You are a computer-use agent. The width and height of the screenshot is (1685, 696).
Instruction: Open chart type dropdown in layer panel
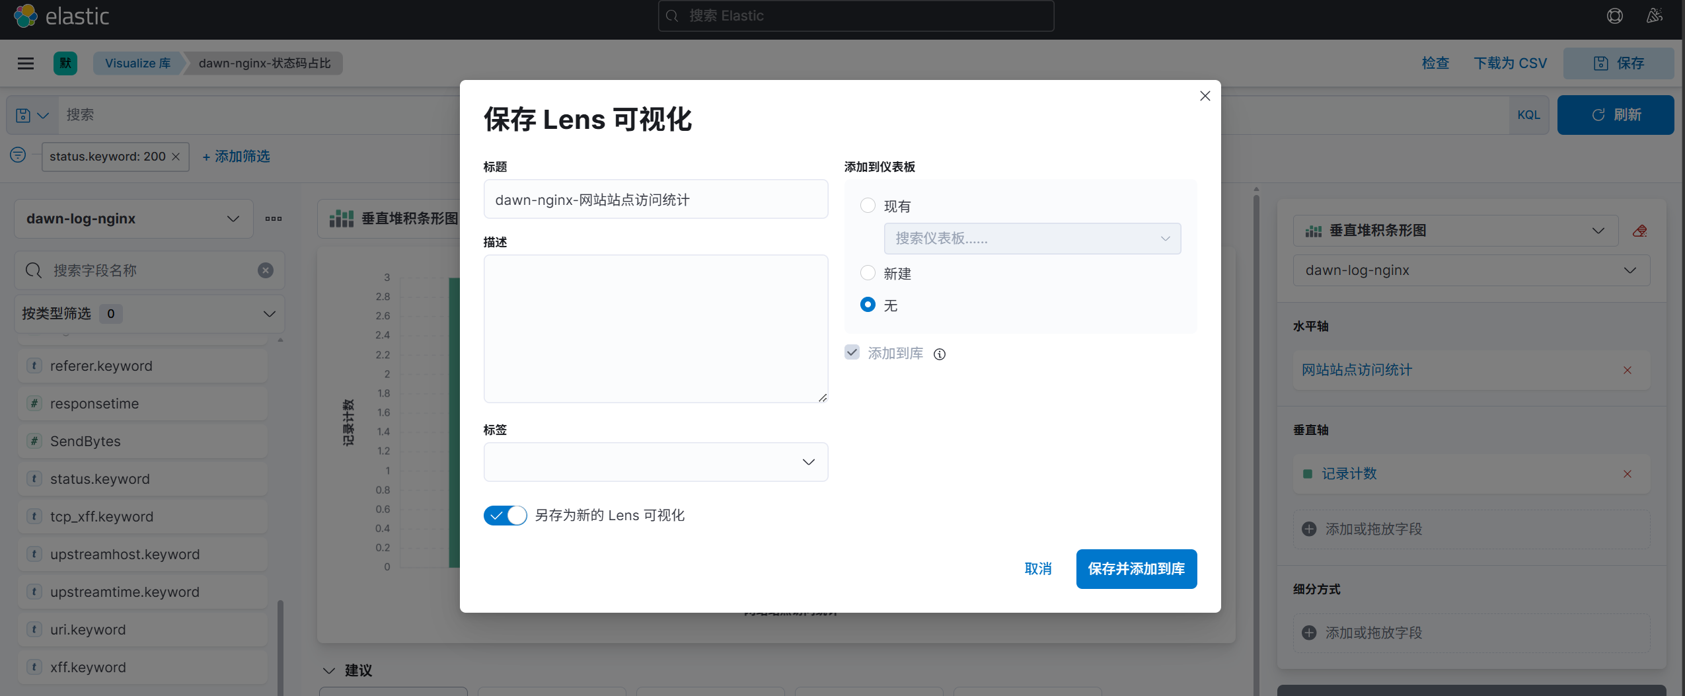click(1456, 231)
